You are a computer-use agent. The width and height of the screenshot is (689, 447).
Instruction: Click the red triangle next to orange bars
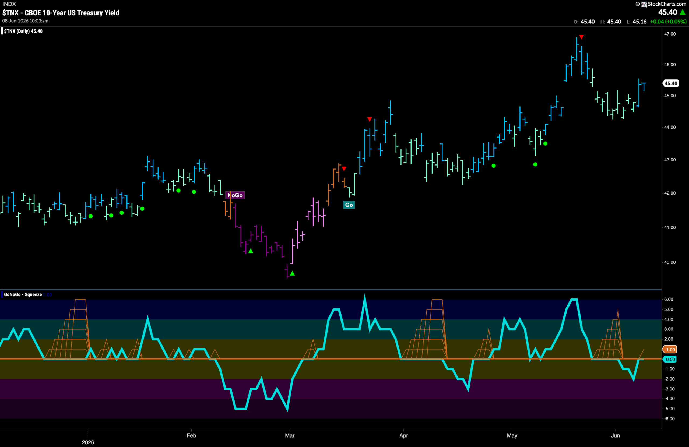tap(344, 168)
